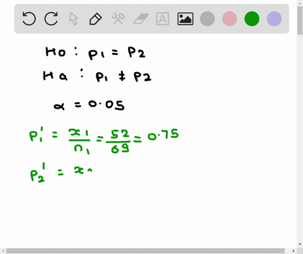Click the horizontal scrollbar thumb

point(145,251)
